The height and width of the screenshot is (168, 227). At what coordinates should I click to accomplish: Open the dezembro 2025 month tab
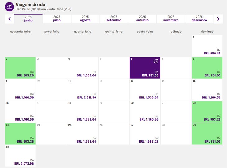click(199, 19)
